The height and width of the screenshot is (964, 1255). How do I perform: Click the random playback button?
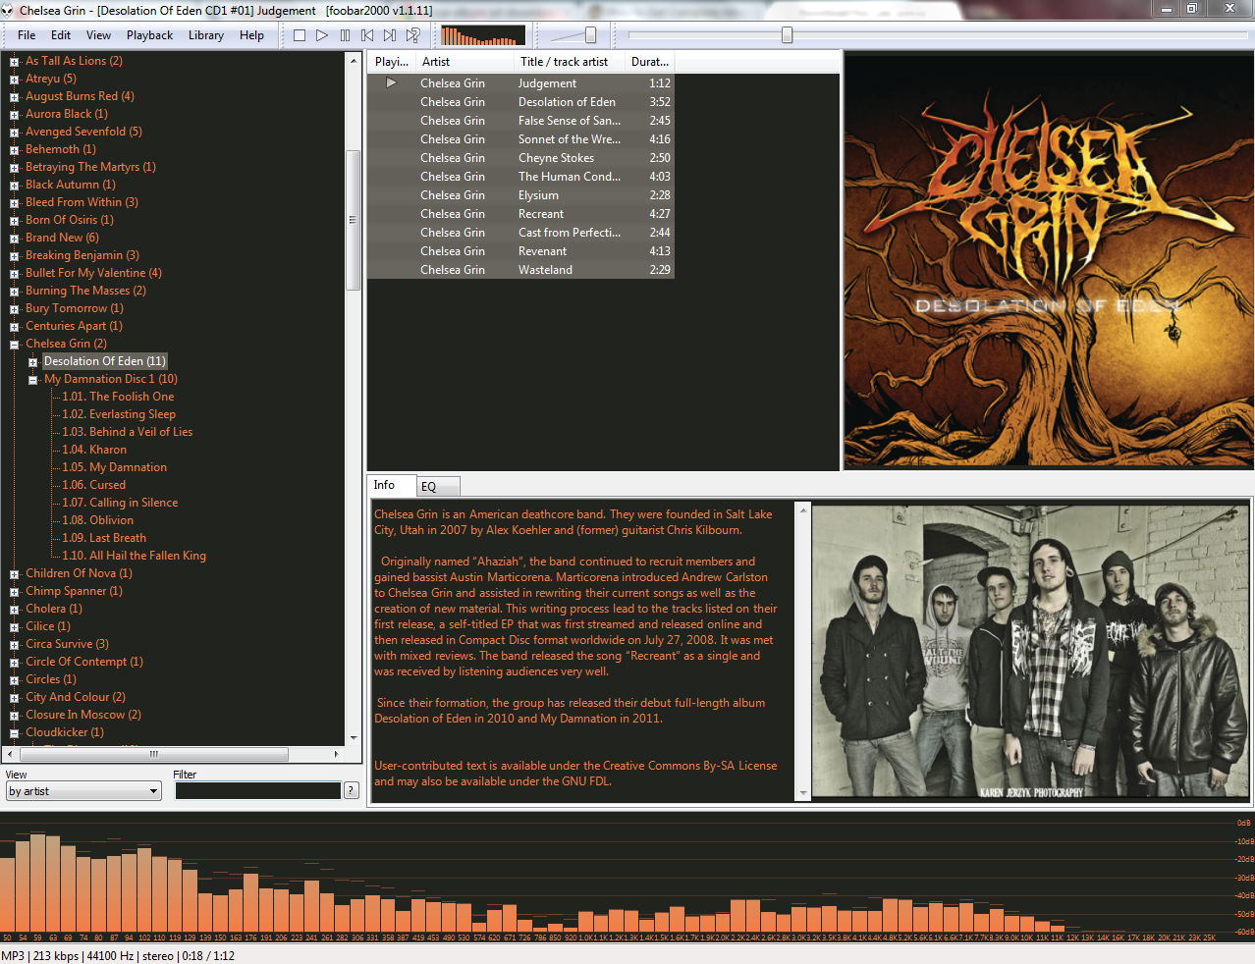coord(413,35)
